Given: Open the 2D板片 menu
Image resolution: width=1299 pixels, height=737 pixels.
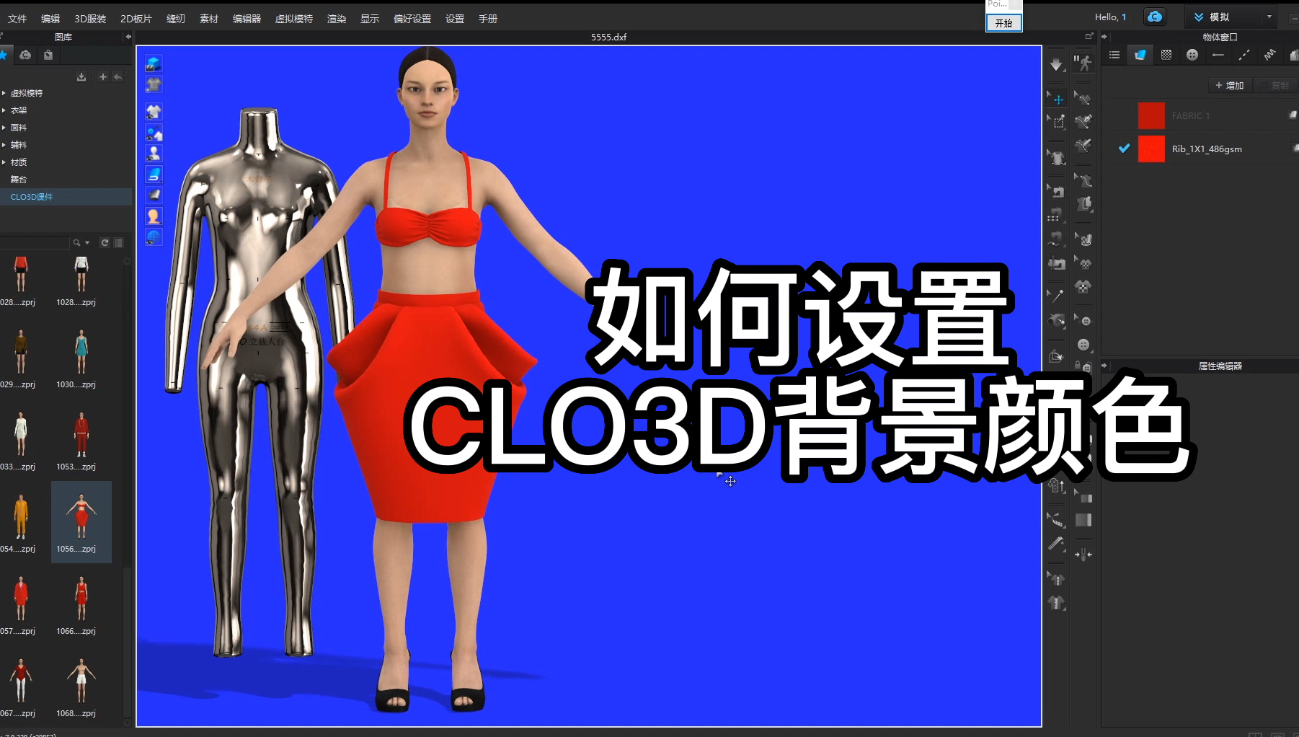Looking at the screenshot, I should coord(136,19).
